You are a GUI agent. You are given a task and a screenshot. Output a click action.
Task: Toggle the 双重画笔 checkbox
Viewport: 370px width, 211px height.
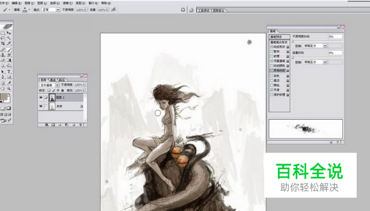(272, 61)
